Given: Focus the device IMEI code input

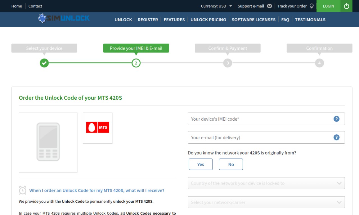Looking at the screenshot, I should click(x=266, y=119).
